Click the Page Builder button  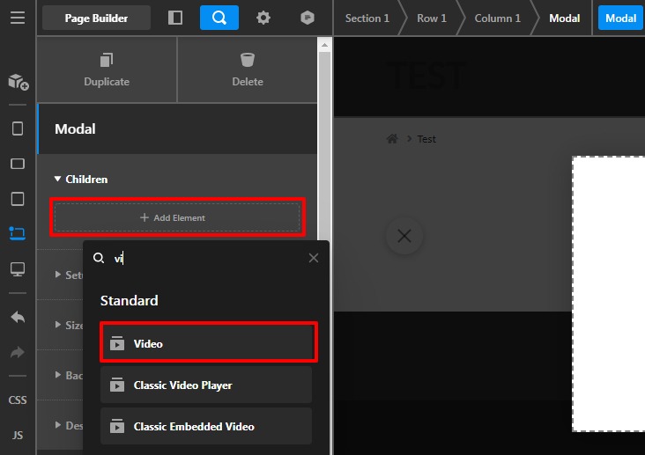coord(96,18)
